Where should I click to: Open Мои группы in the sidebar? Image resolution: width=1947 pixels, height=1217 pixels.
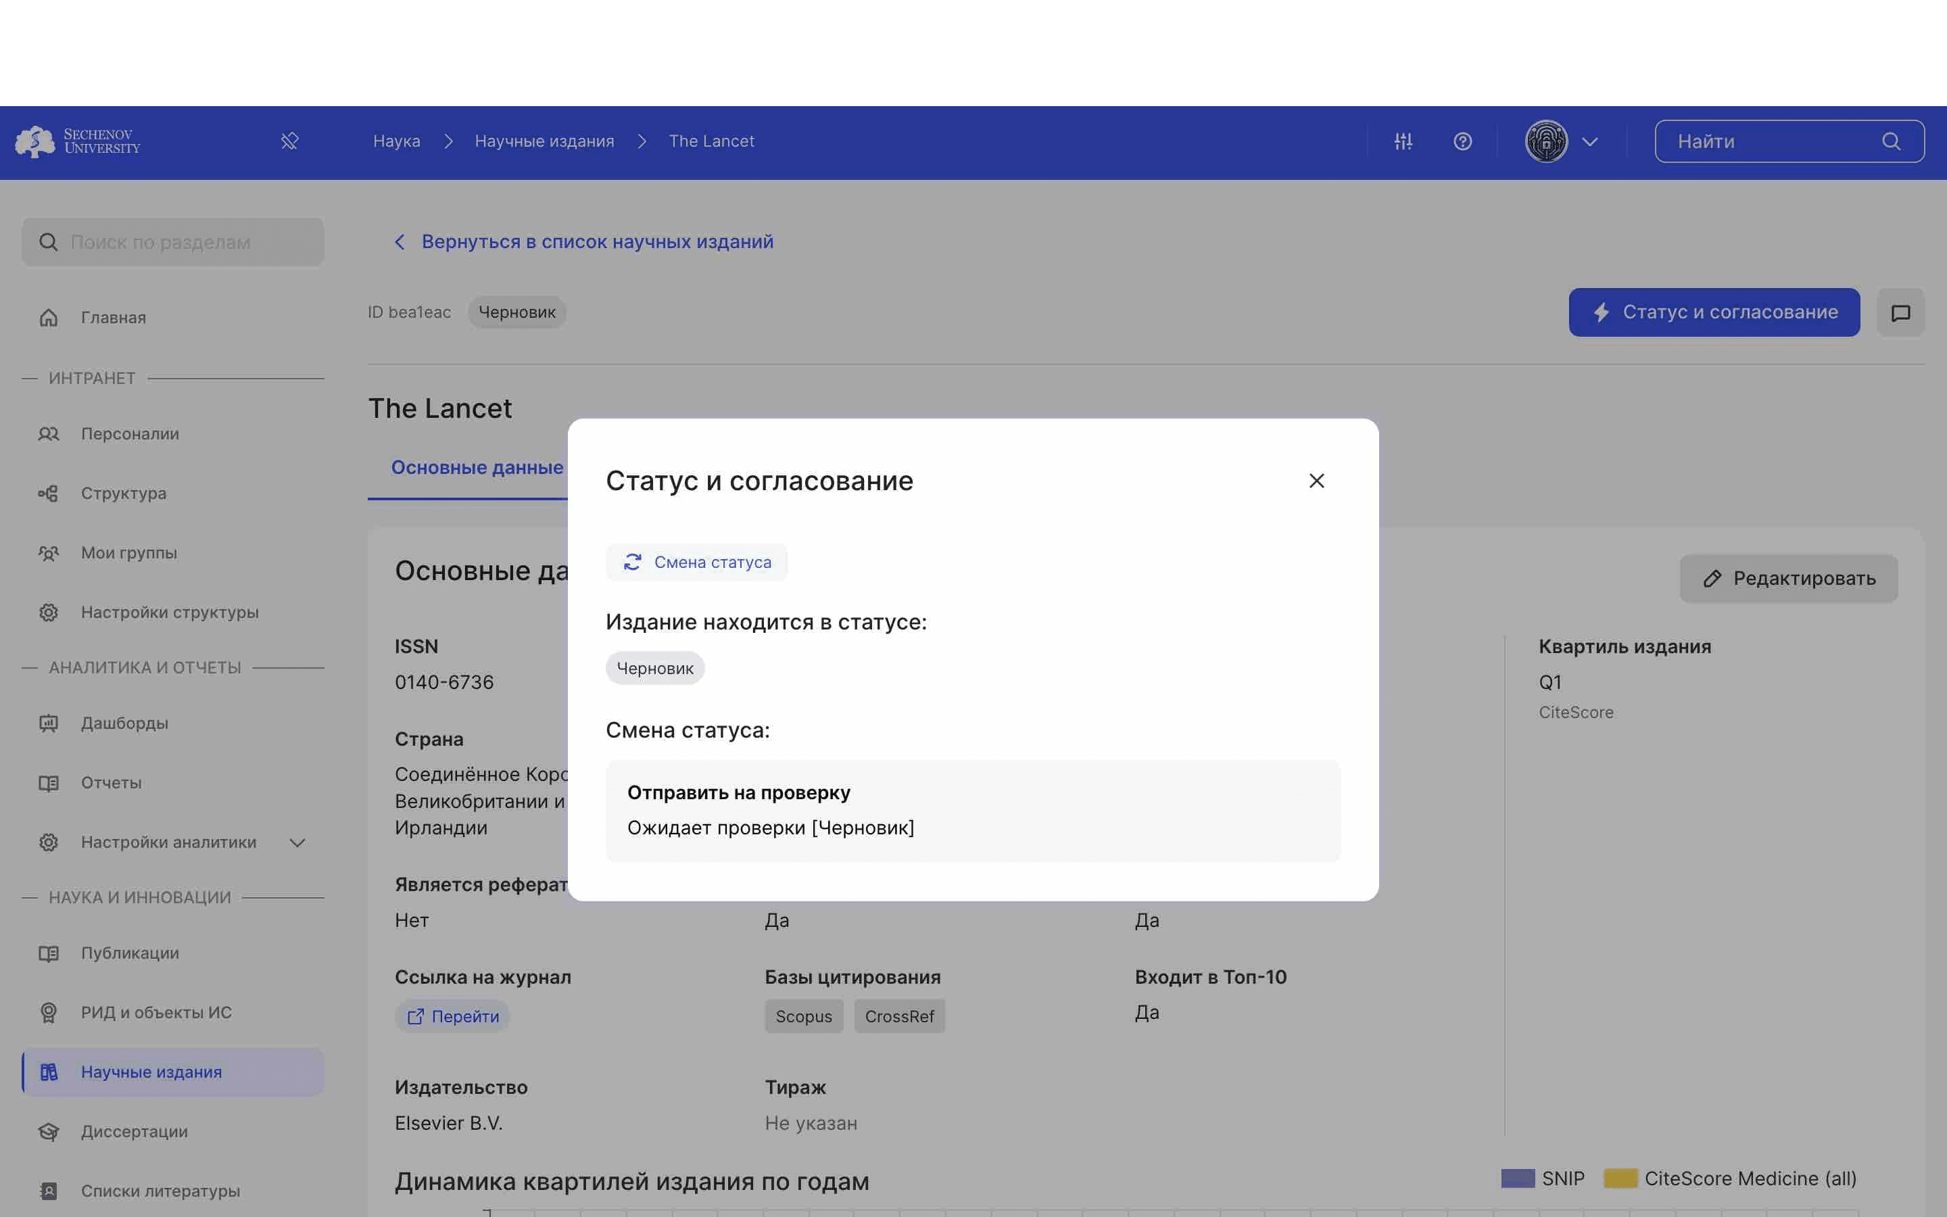coord(173,553)
